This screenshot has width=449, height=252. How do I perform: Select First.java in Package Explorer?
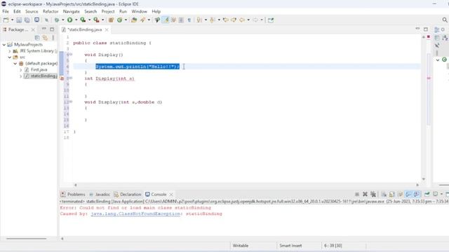pyautogui.click(x=39, y=70)
